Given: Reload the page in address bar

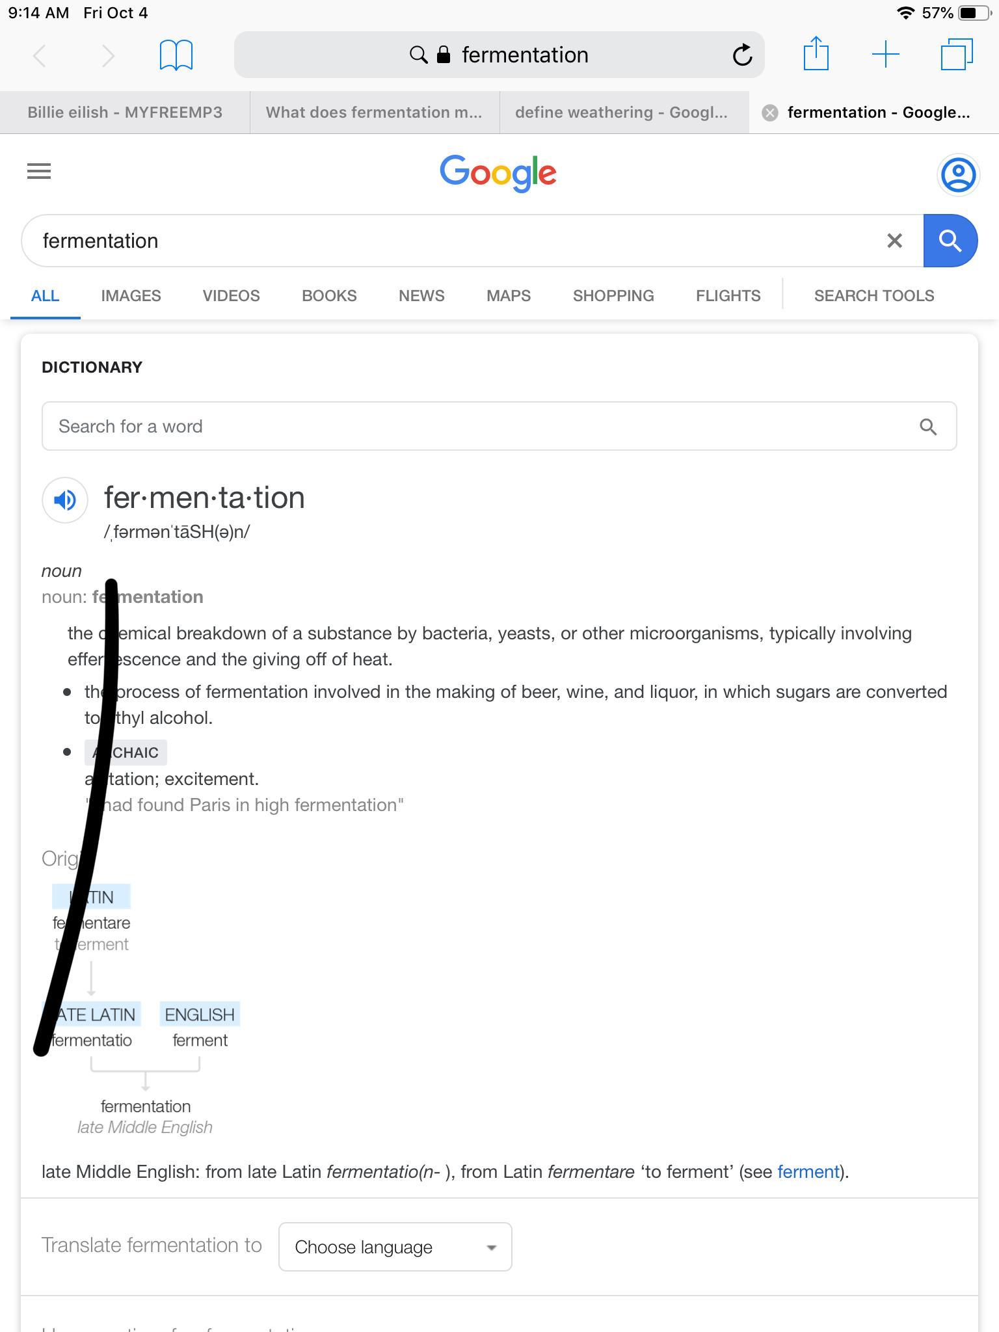Looking at the screenshot, I should (x=742, y=55).
